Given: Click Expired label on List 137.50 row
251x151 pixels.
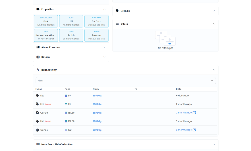Looking at the screenshot, I should coord(48,121).
